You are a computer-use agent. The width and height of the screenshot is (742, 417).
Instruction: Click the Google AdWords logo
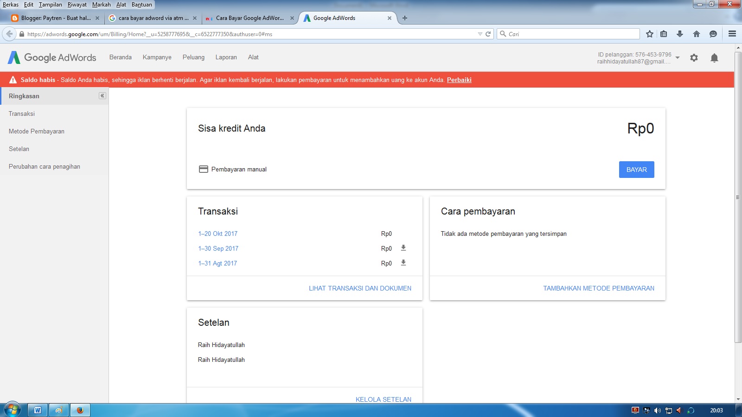52,57
